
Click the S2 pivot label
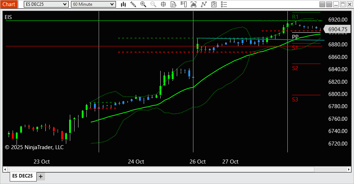point(295,68)
